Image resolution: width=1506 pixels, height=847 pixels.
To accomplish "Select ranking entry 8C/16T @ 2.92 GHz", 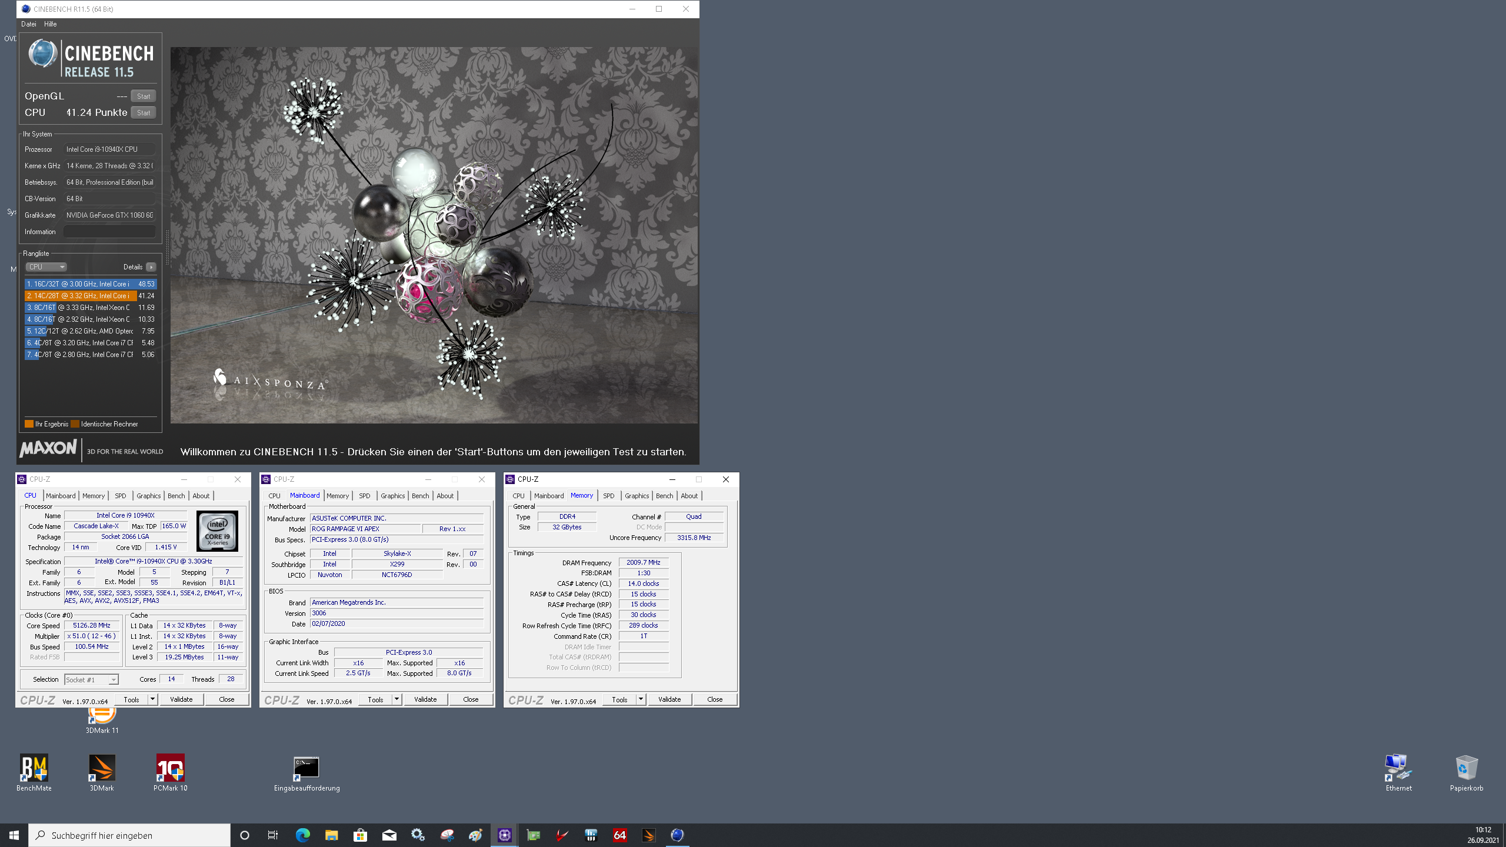I will pyautogui.click(x=91, y=319).
